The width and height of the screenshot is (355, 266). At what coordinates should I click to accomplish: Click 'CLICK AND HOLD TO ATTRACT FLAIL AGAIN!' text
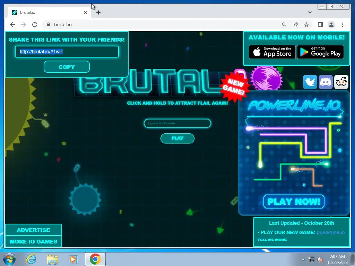click(x=177, y=103)
